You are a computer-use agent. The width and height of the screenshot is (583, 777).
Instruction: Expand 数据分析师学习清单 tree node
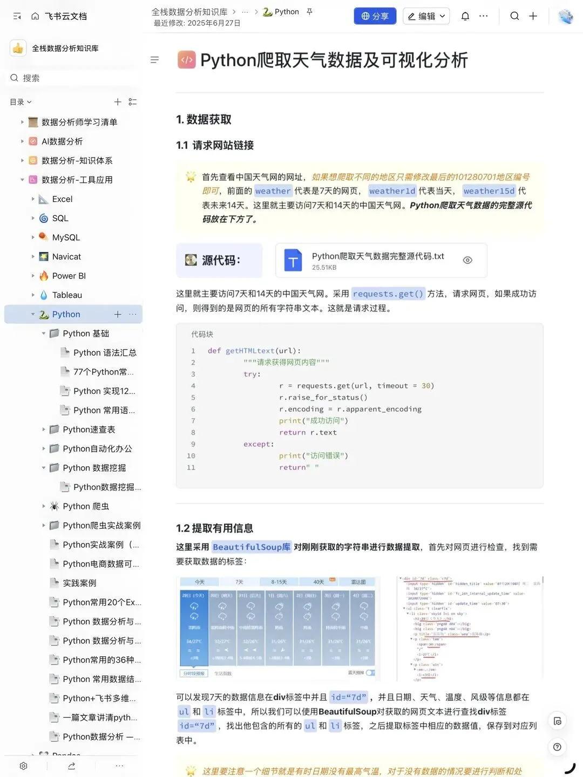coord(22,122)
